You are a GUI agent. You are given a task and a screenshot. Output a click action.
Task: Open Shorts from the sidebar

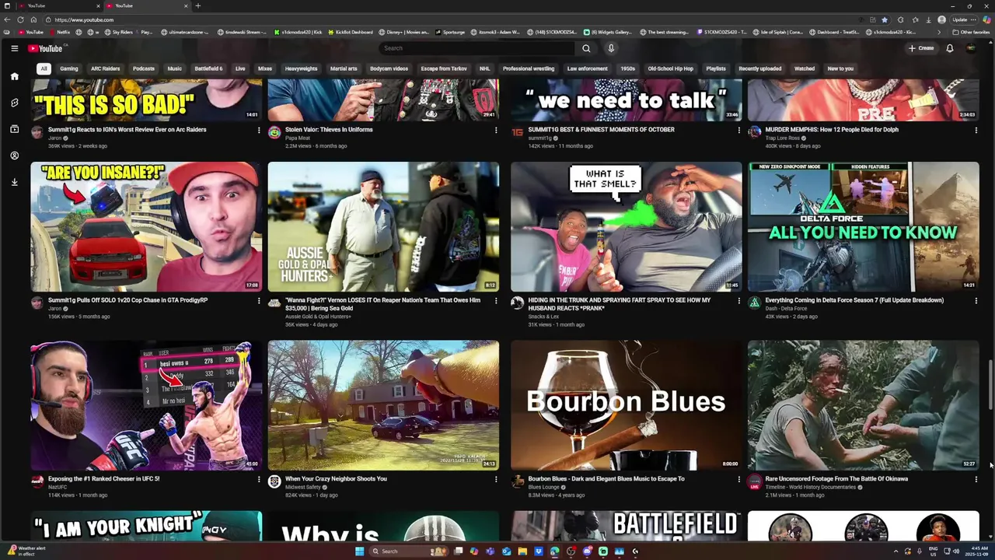[14, 103]
